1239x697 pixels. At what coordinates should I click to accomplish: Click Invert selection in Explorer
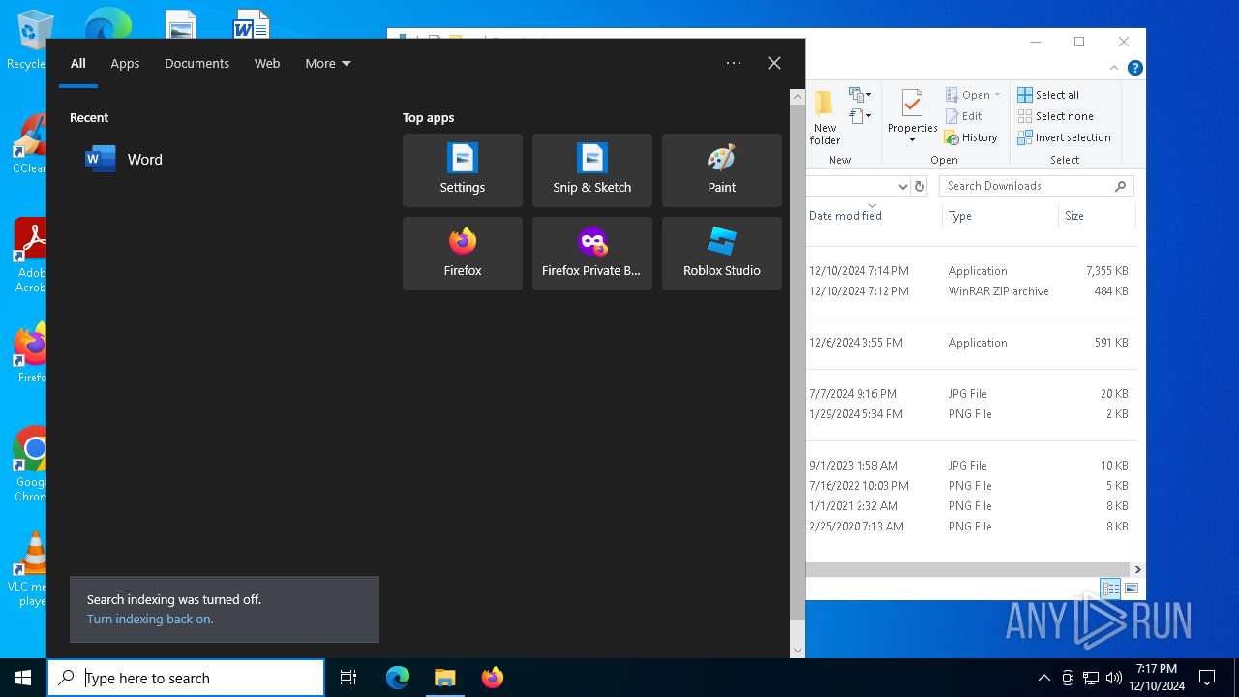coord(1064,137)
